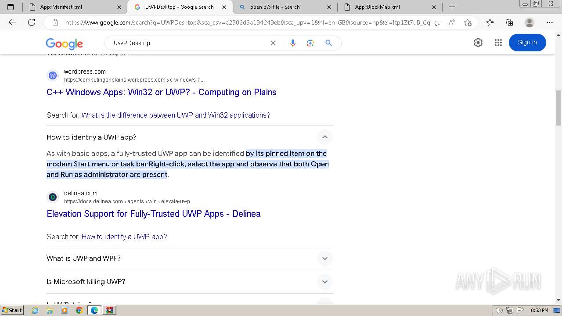
Task: Click the highlighted featured snippet text
Action: click(188, 164)
